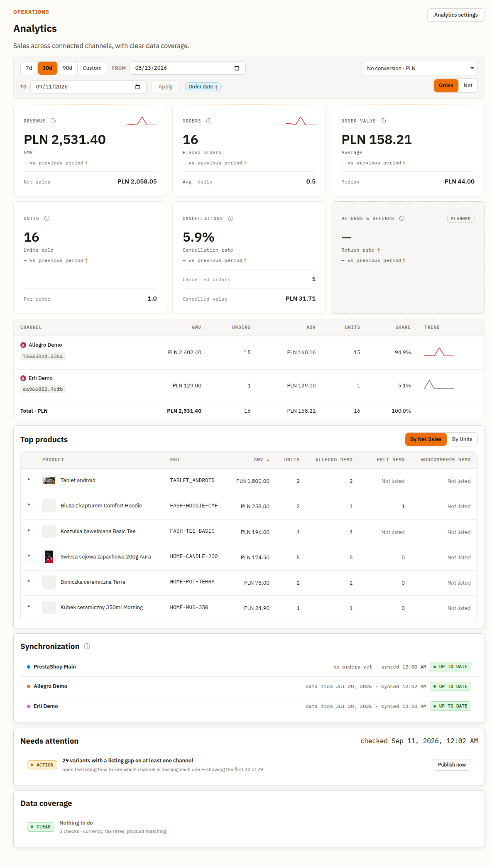The width and height of the screenshot is (492, 867).
Task: Expand the Kubek ceramiczny 350ml Morning row
Action: pos(29,606)
